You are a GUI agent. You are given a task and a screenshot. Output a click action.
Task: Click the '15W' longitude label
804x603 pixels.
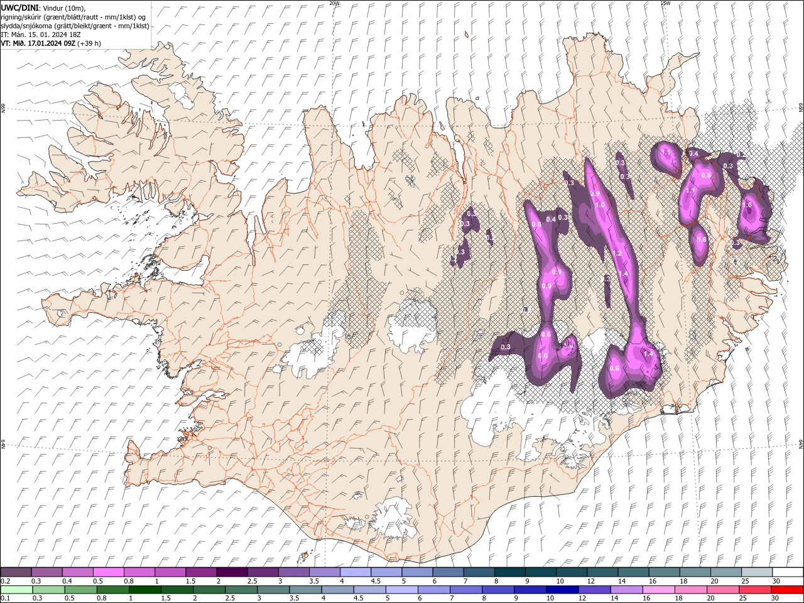click(665, 3)
